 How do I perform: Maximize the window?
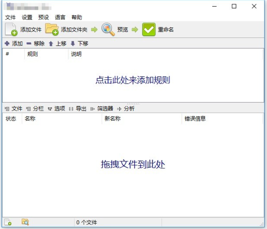pyautogui.click(x=234, y=7)
